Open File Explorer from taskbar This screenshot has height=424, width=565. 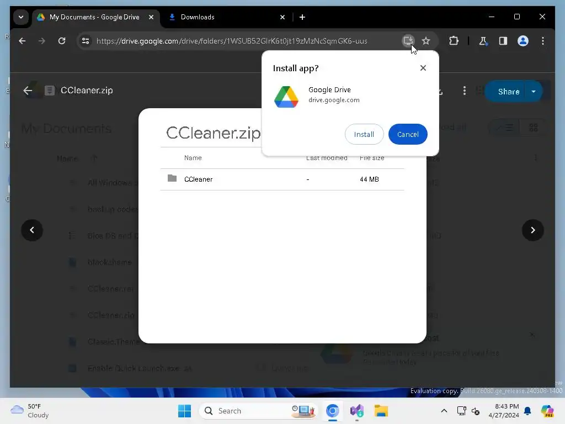click(381, 411)
